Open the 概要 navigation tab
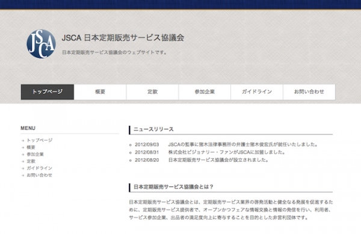The height and width of the screenshot is (234, 361). coord(100,92)
